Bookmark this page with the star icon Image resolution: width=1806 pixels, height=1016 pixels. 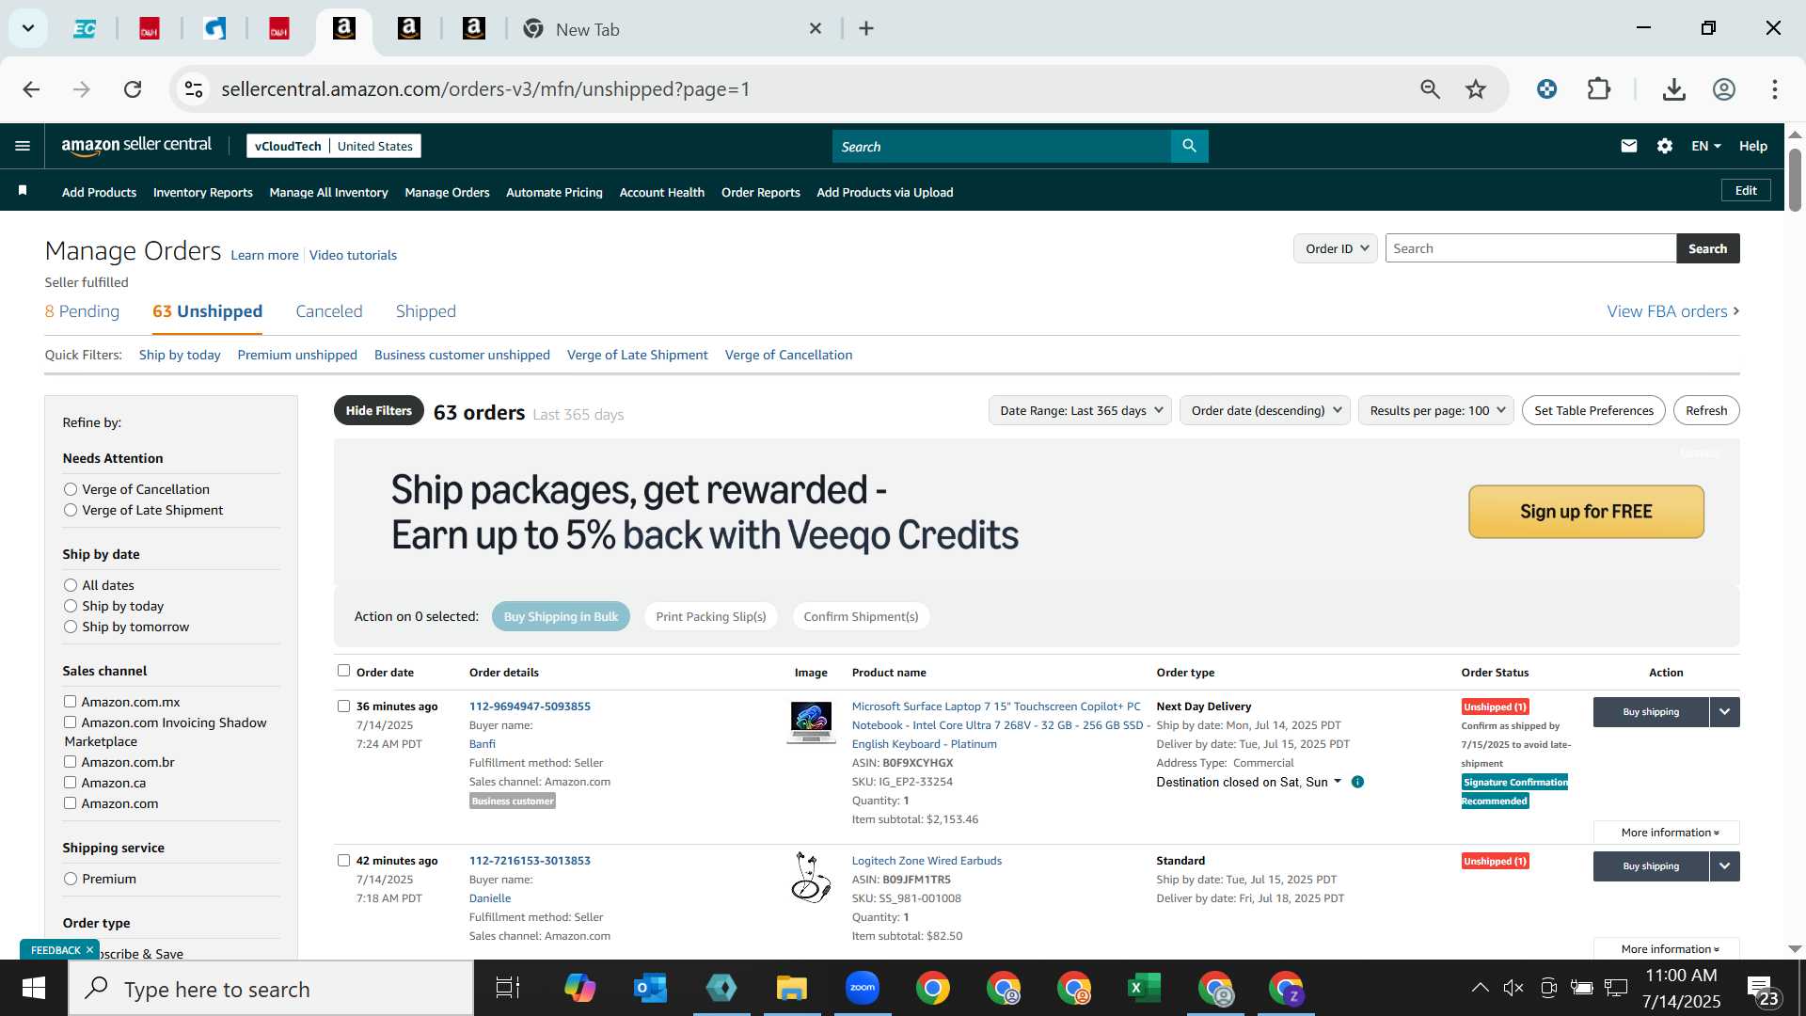[1476, 89]
